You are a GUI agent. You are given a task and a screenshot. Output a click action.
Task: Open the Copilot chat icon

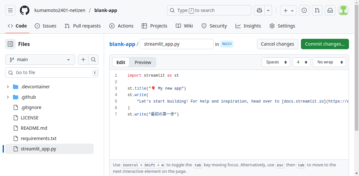pos(259,10)
